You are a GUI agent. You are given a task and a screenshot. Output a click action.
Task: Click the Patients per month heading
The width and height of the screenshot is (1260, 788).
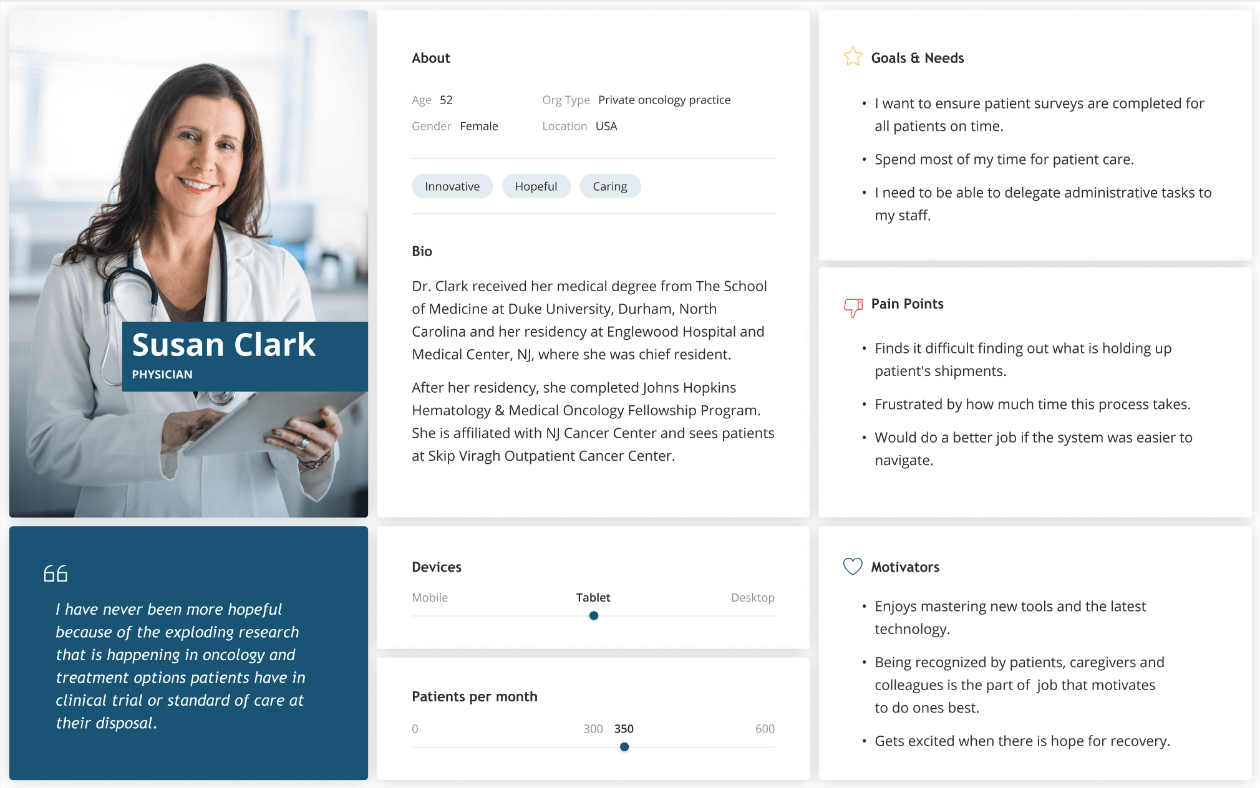tap(475, 696)
